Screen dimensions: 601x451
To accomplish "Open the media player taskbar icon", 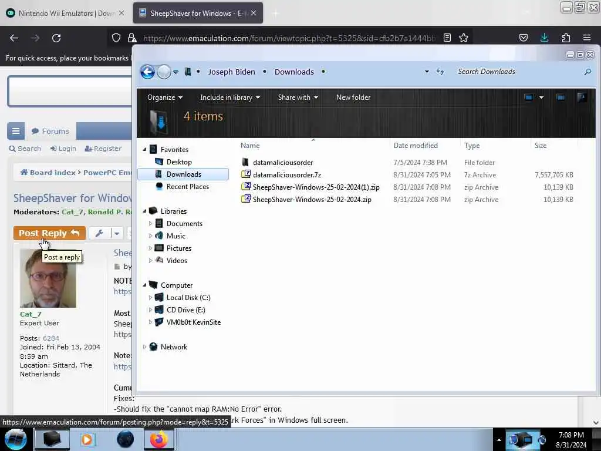I will pyautogui.click(x=87, y=439).
